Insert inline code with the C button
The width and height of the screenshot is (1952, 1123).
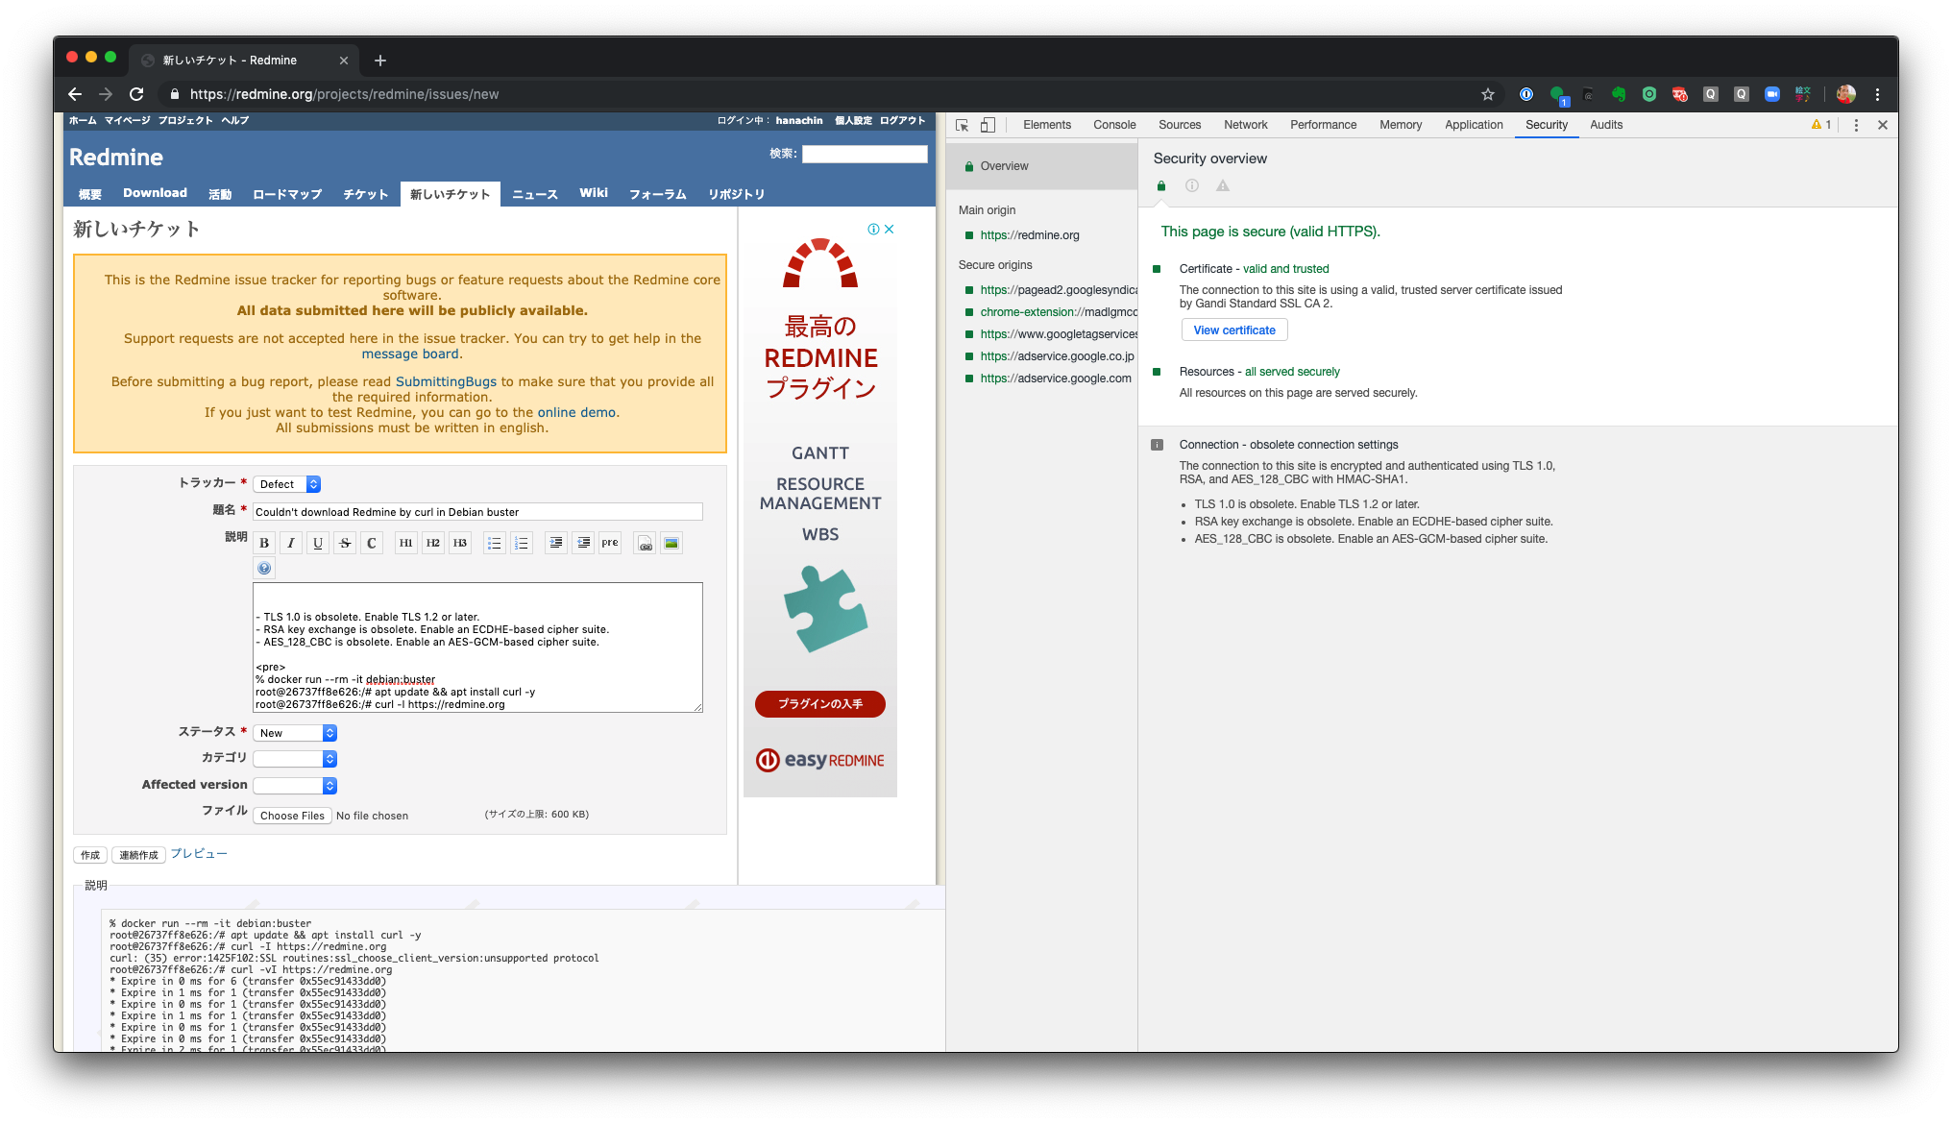372,543
